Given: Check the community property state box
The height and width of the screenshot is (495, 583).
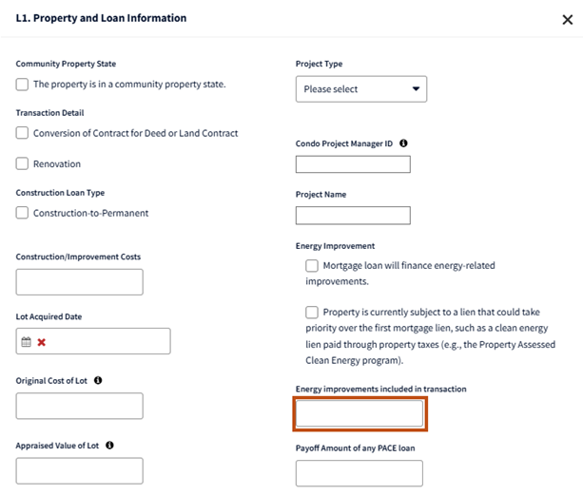Looking at the screenshot, I should pyautogui.click(x=23, y=85).
